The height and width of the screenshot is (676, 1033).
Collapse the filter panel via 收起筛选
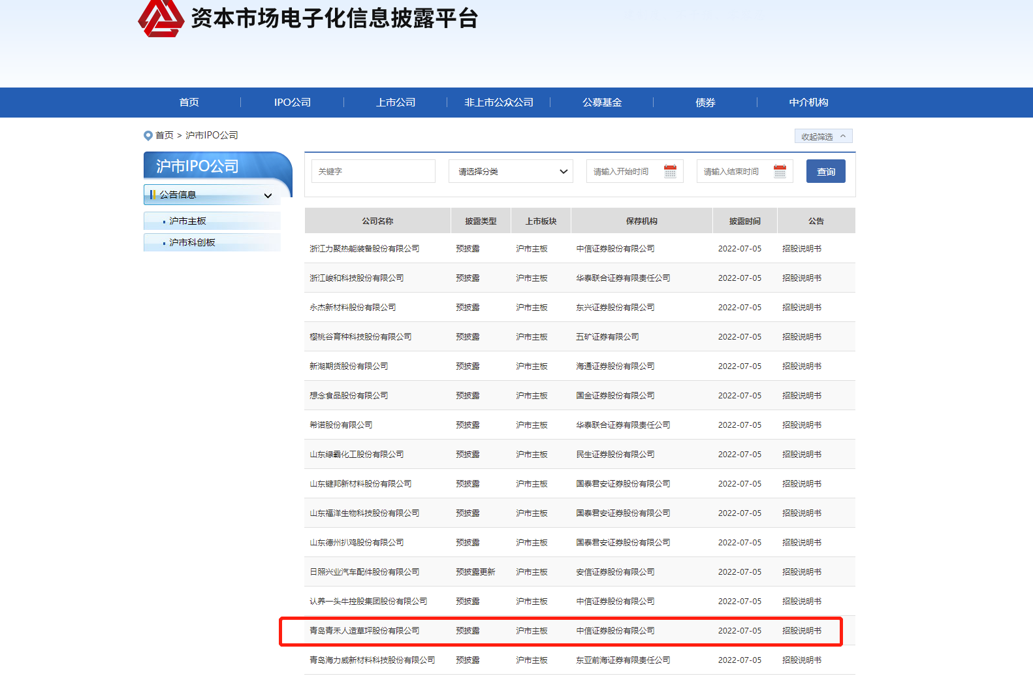(x=823, y=137)
